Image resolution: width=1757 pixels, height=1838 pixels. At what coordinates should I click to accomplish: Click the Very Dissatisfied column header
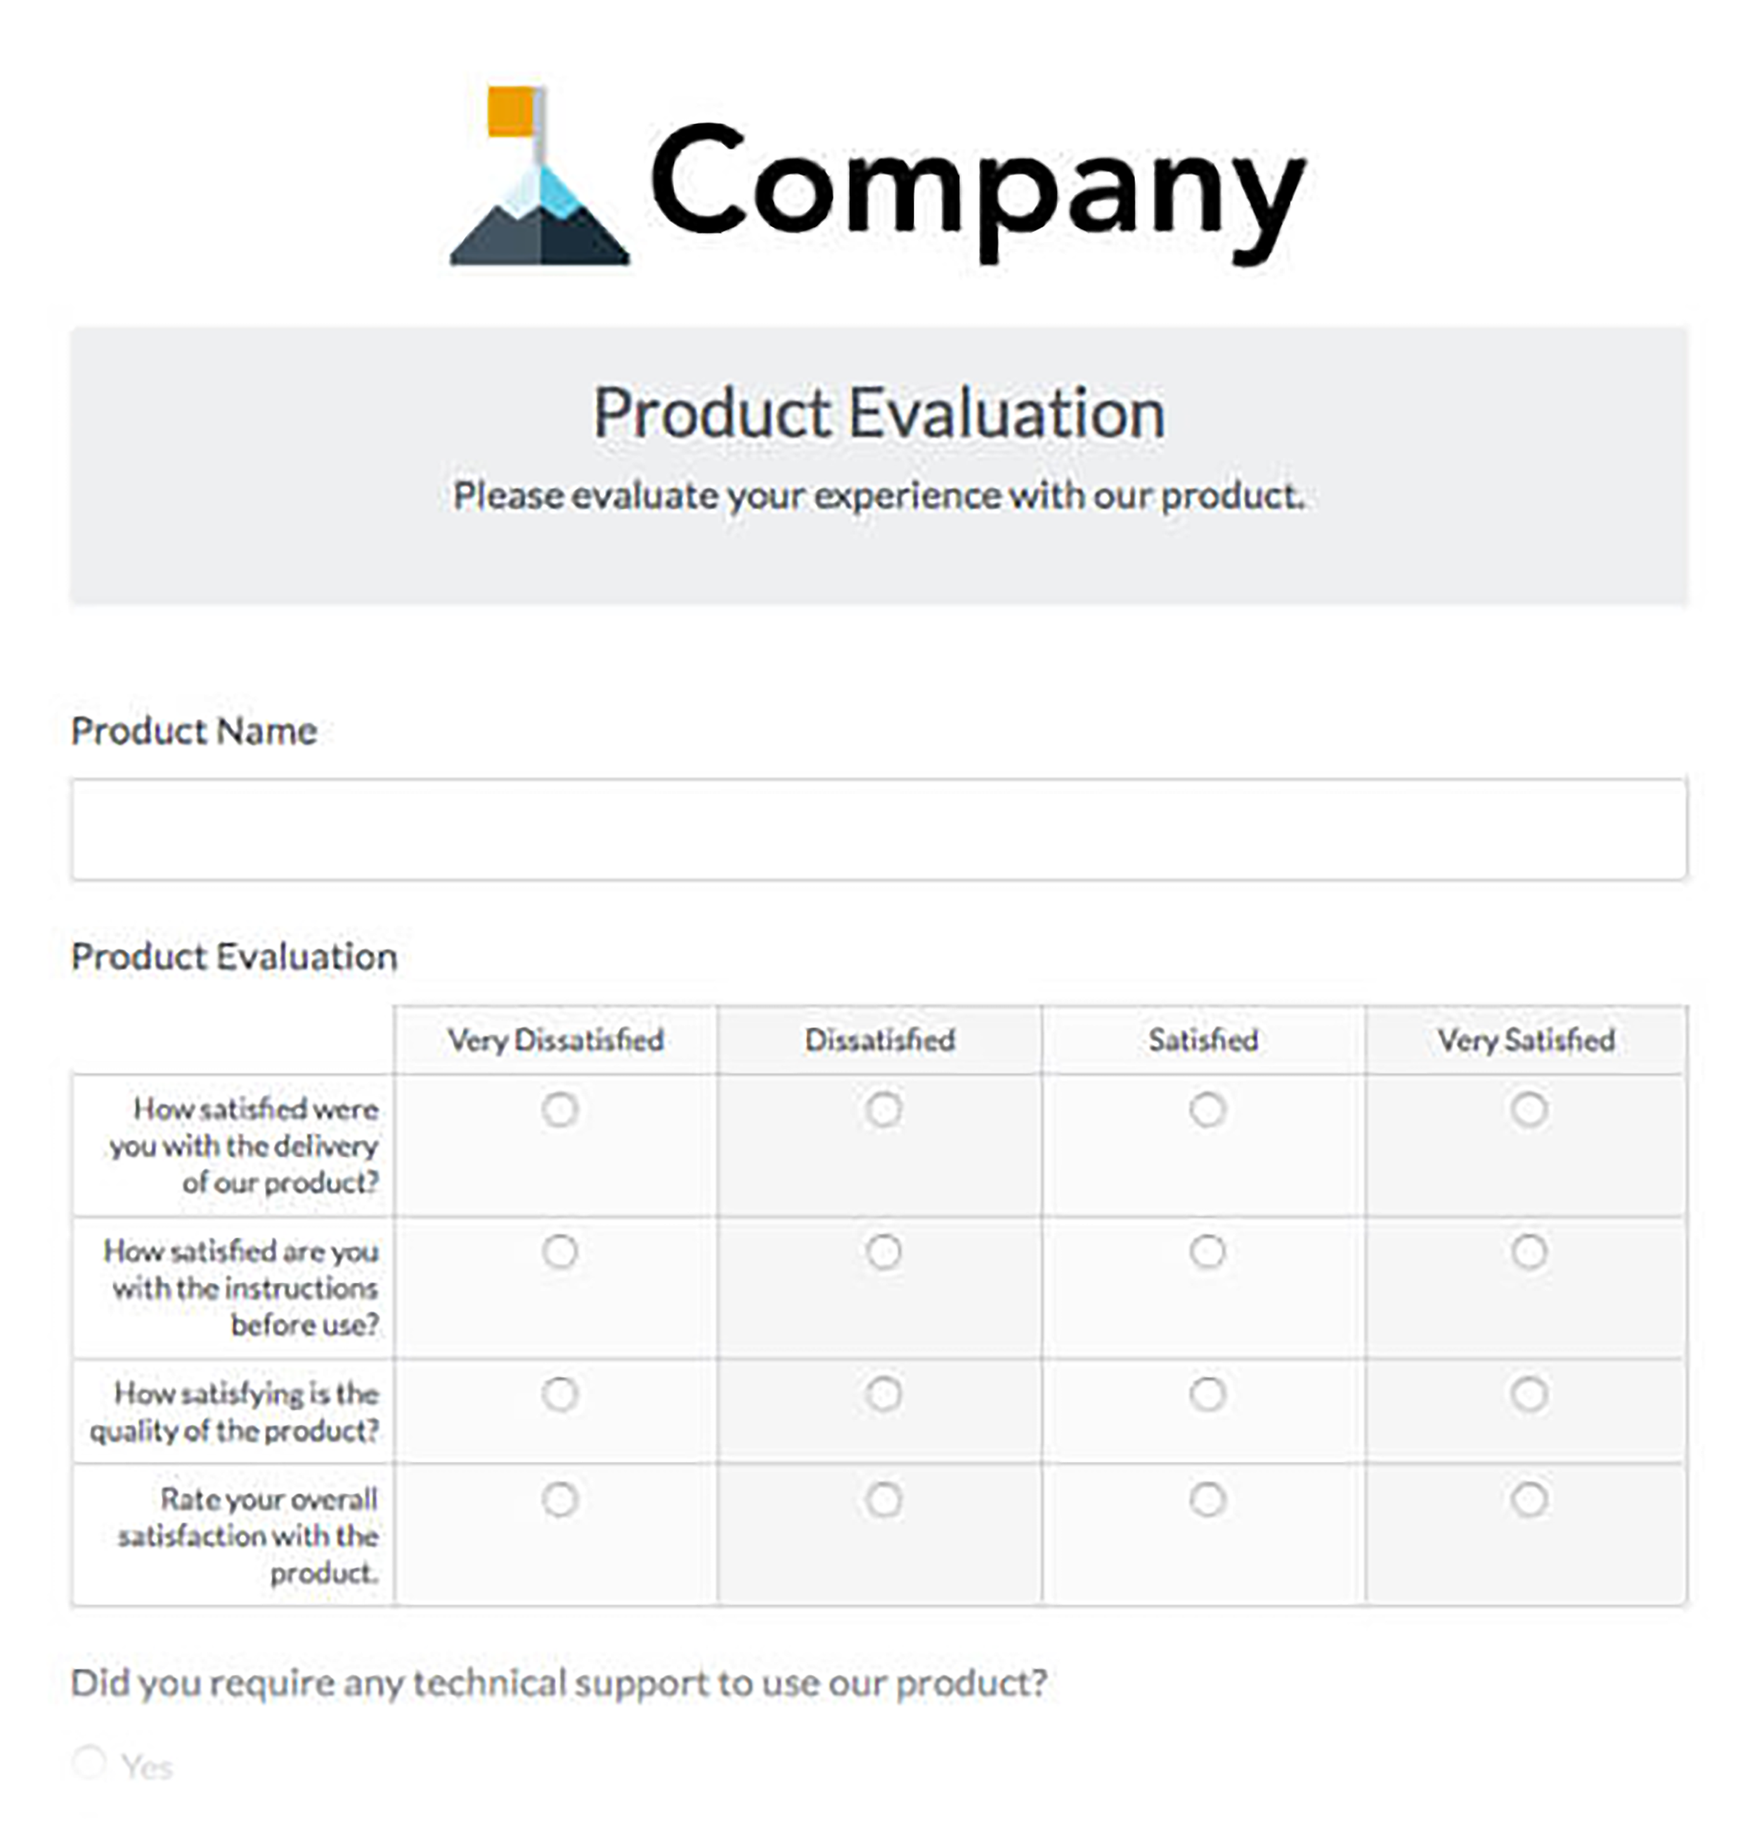point(558,1039)
